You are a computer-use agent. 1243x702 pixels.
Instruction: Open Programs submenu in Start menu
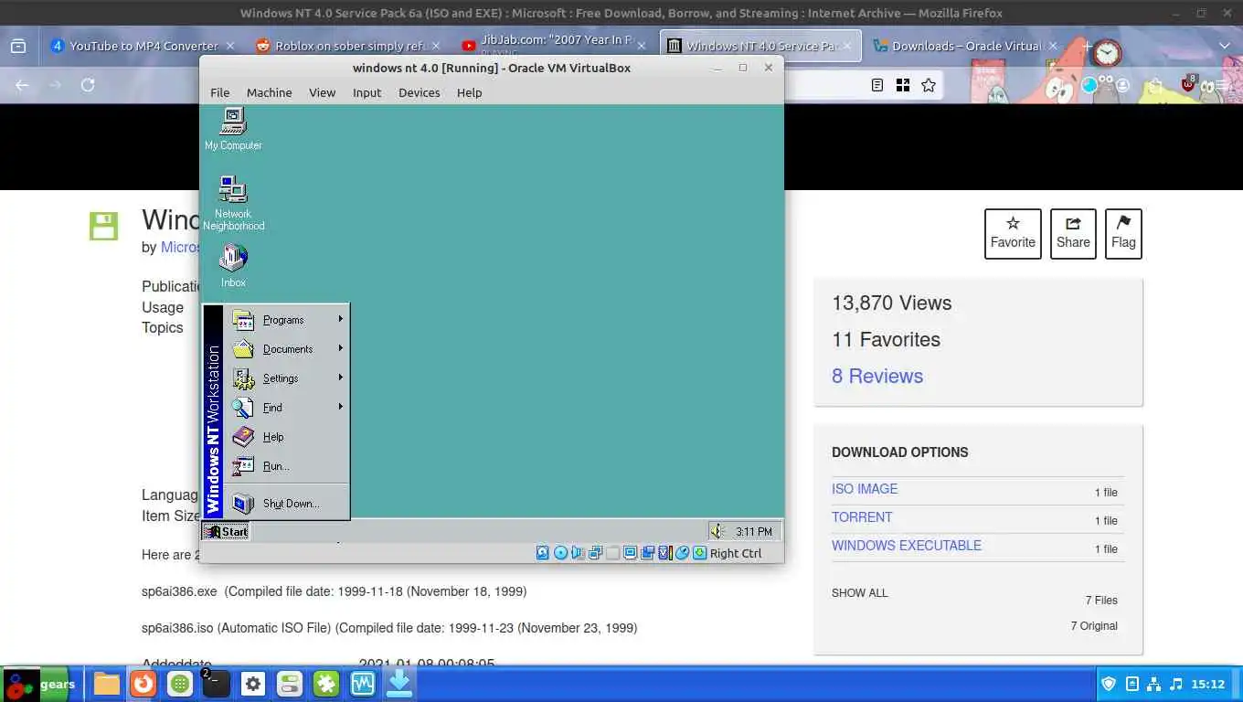(287, 320)
